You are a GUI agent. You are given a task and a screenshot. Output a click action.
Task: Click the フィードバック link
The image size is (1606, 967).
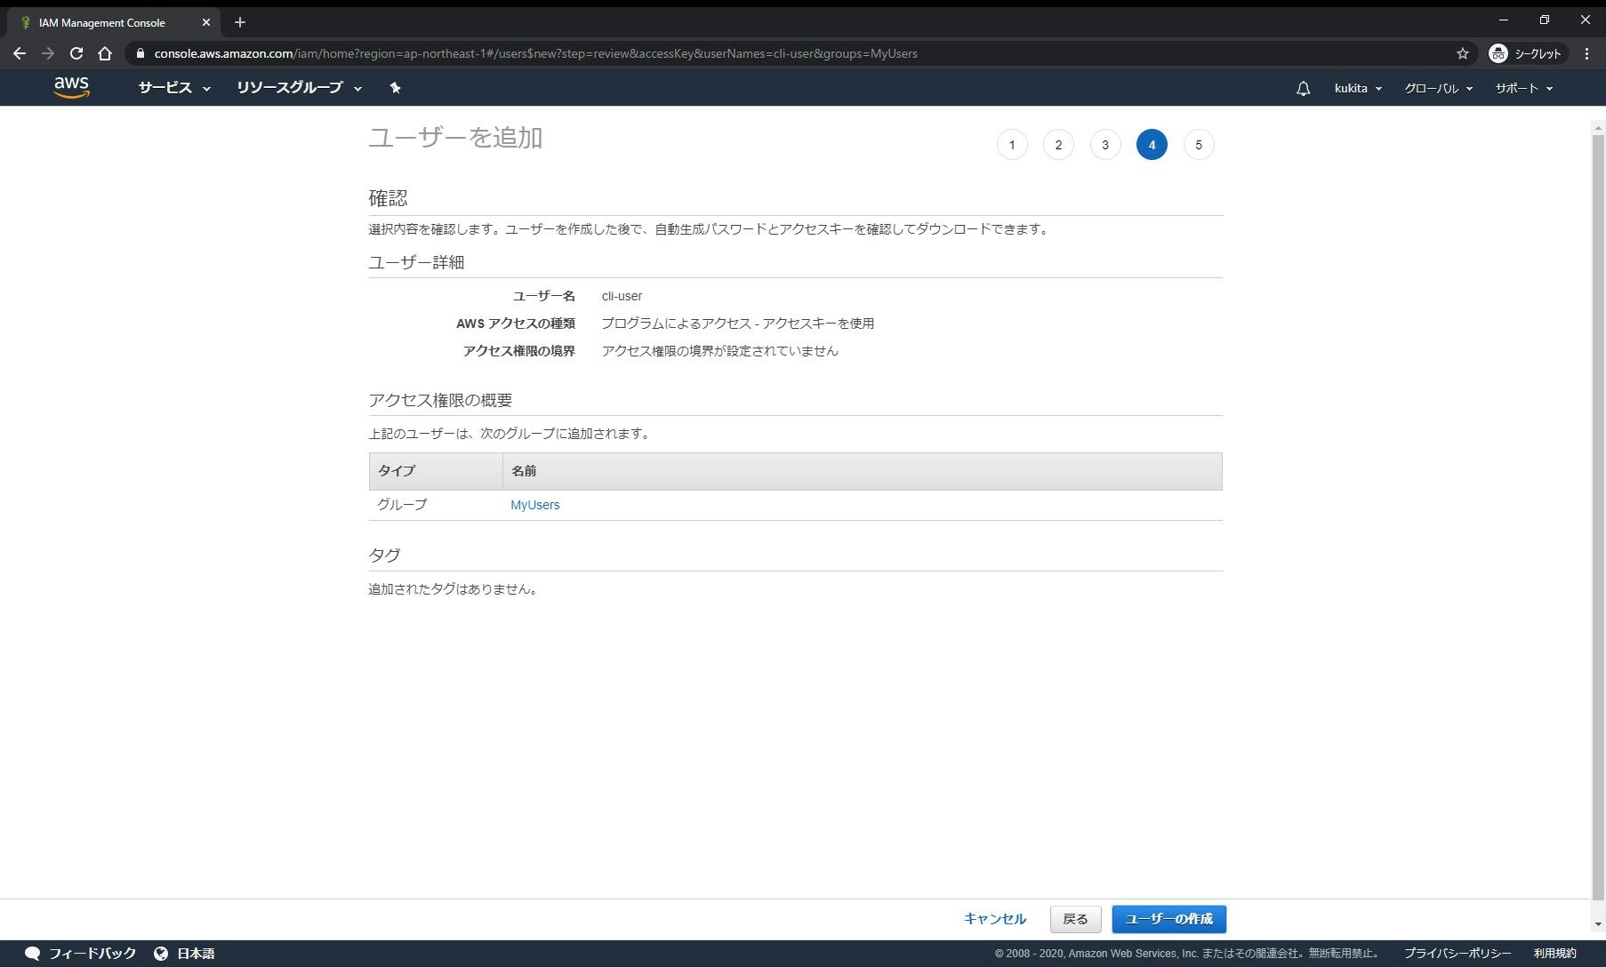coord(92,953)
